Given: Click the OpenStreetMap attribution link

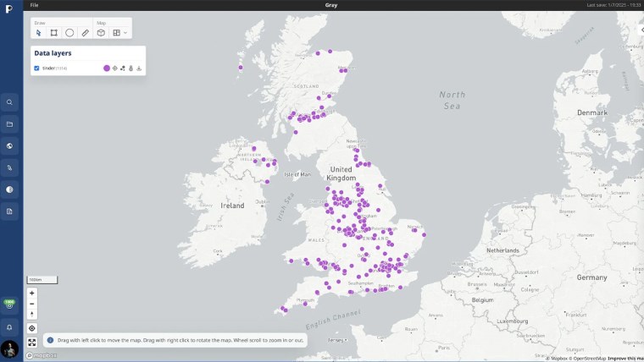Looking at the screenshot, I should pos(587,359).
